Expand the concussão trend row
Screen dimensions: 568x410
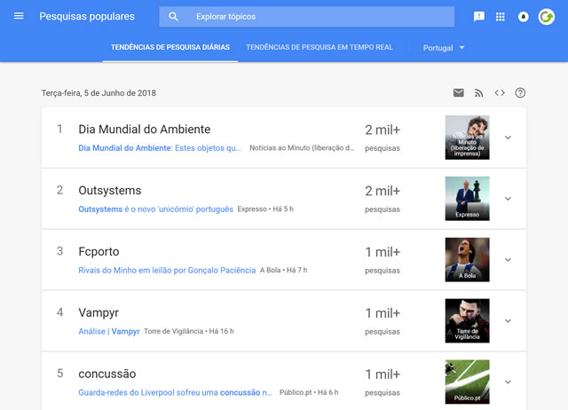[x=508, y=382]
